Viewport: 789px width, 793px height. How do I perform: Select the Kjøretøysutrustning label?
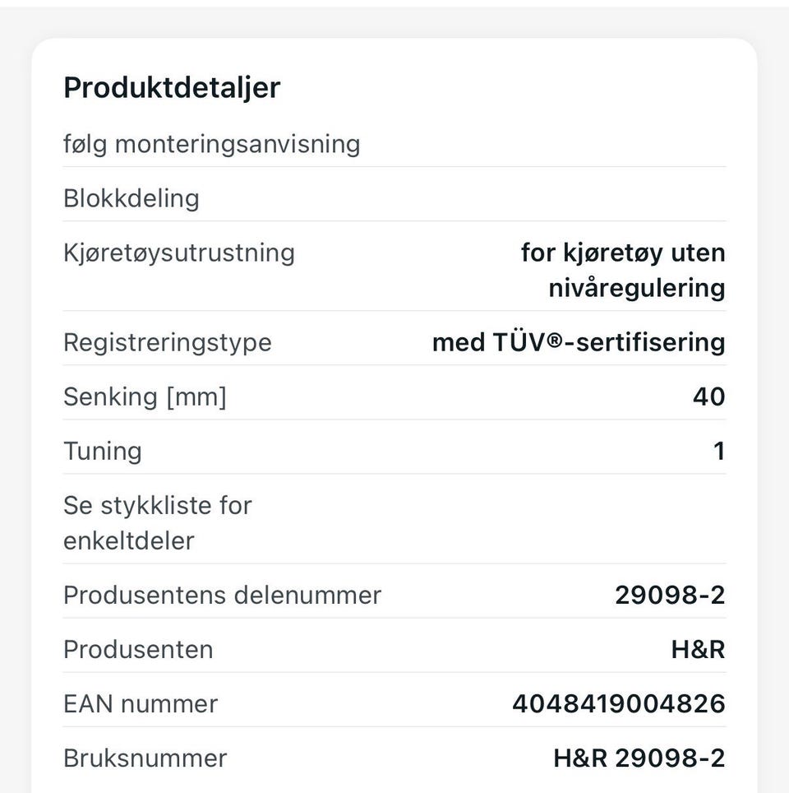(x=179, y=253)
